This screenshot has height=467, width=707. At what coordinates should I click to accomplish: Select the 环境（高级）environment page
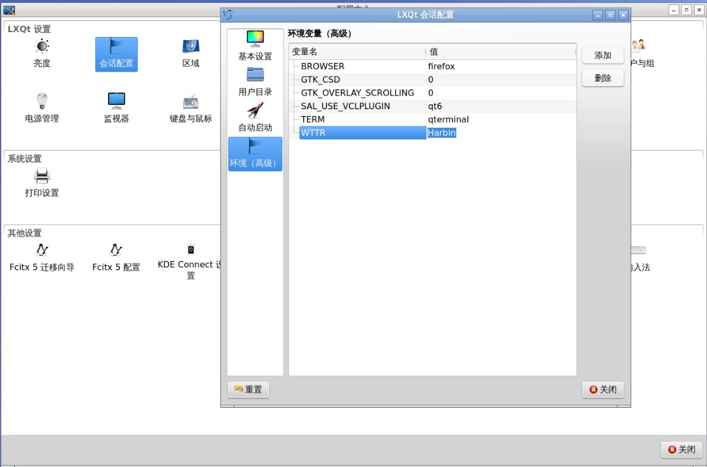[x=255, y=154]
